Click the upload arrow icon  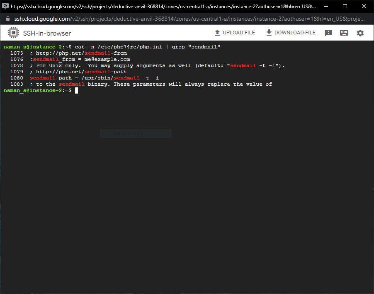point(217,33)
